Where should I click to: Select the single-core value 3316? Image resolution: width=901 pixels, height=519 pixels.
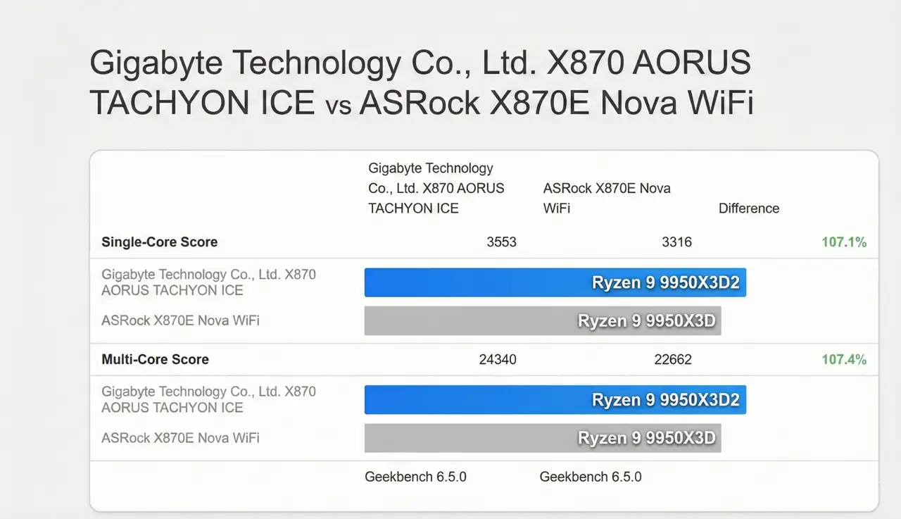[676, 242]
